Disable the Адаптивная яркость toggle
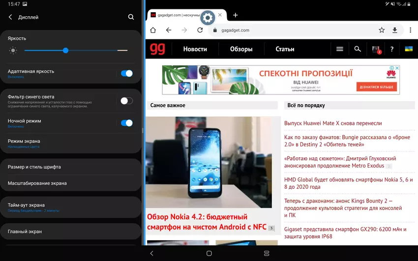The image size is (418, 261). click(126, 73)
